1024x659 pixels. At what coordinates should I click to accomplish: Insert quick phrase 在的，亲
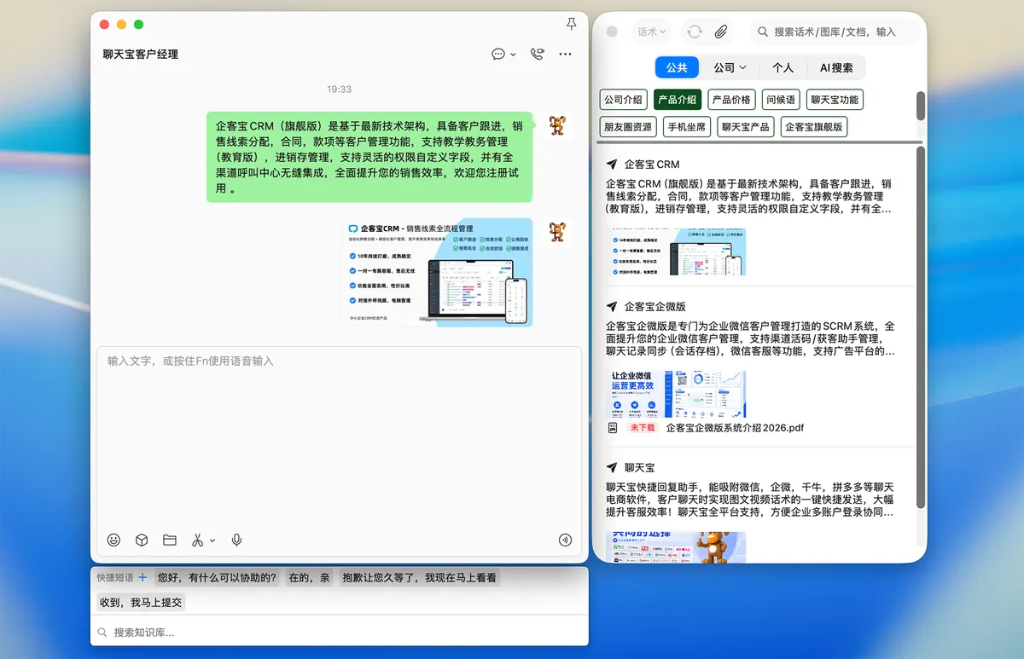[309, 577]
